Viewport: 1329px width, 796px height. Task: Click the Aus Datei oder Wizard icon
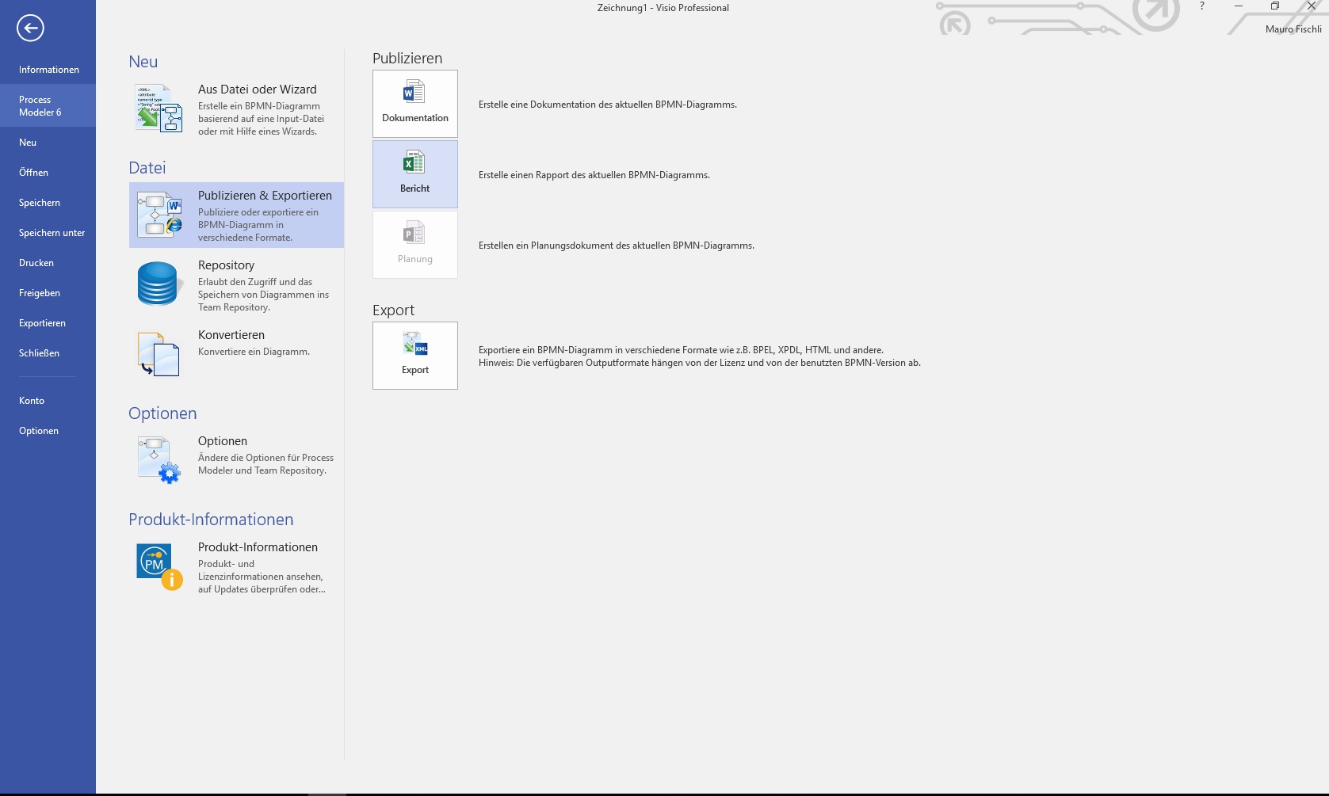coord(159,109)
